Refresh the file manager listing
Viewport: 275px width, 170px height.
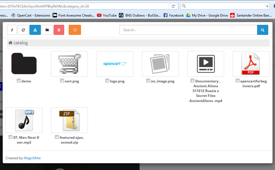(23, 30)
